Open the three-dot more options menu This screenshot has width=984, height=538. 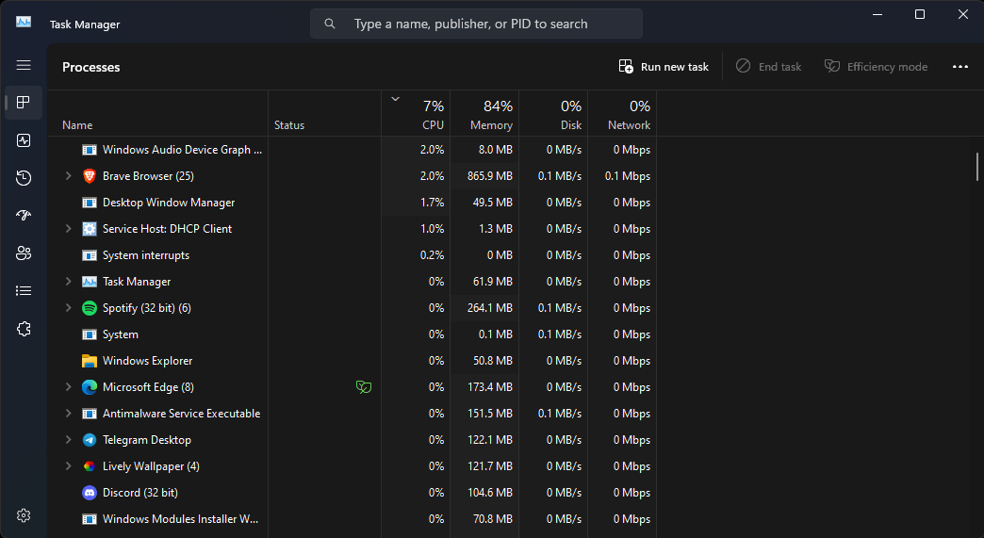(x=959, y=67)
